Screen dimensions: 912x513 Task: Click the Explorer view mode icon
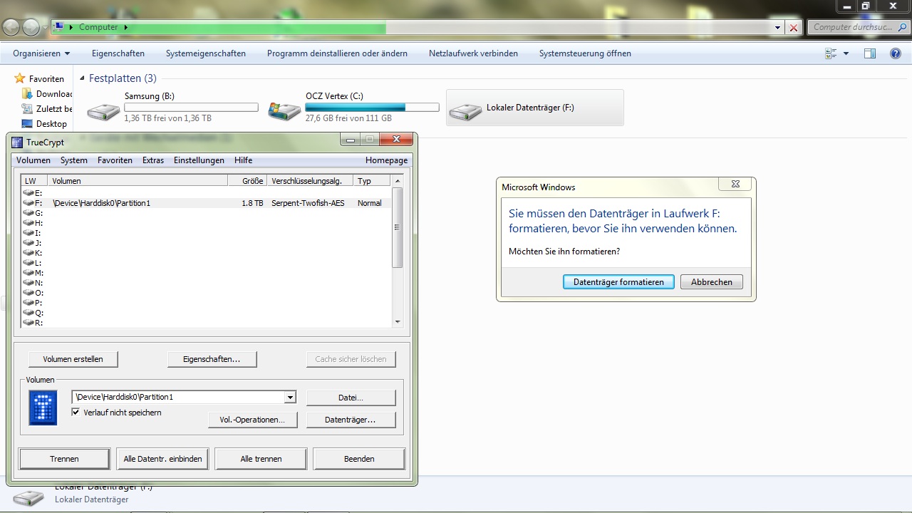tap(831, 53)
